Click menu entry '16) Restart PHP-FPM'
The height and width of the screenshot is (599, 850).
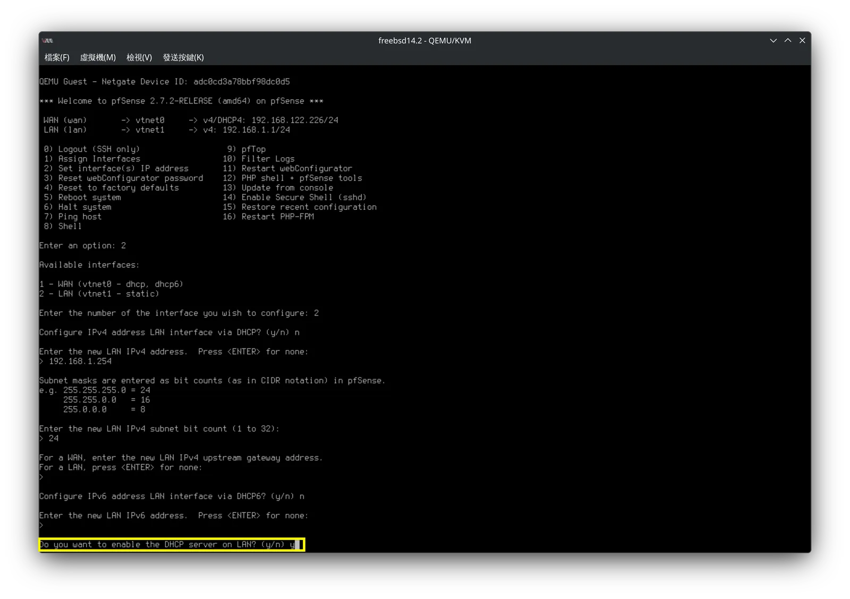click(268, 217)
